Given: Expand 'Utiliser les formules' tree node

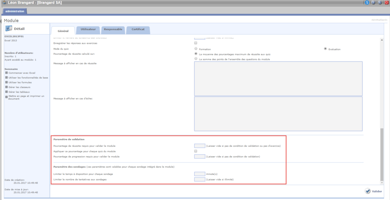Looking at the screenshot, I should (x=6, y=82).
